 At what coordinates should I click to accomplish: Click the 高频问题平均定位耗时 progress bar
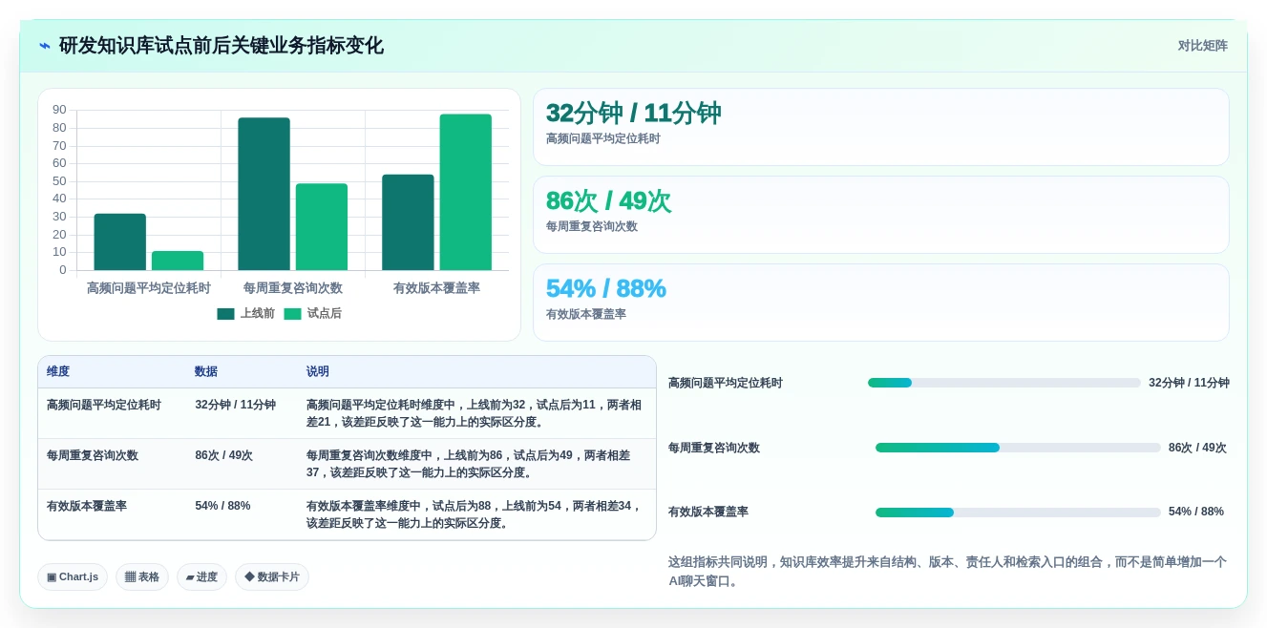[1004, 383]
